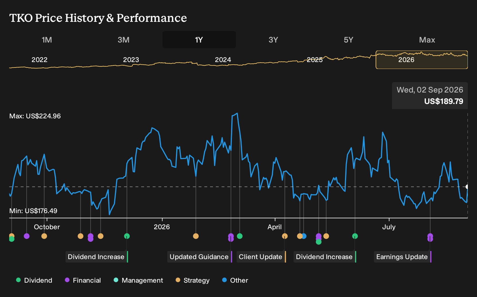The width and height of the screenshot is (477, 297).
Task: Open the 3Y time range tab
Action: (x=273, y=40)
